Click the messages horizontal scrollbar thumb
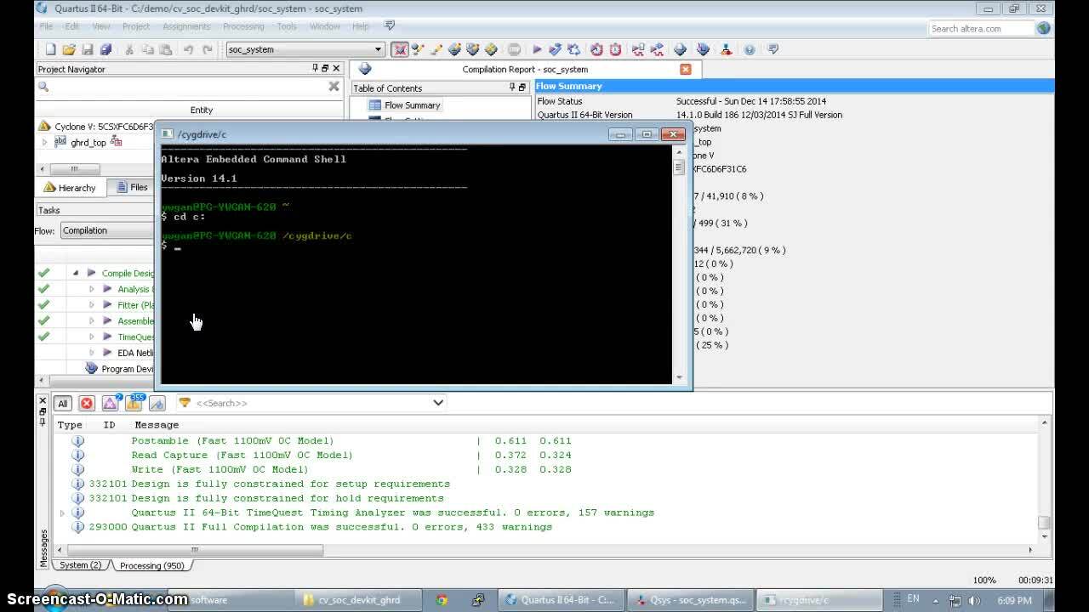 194,550
